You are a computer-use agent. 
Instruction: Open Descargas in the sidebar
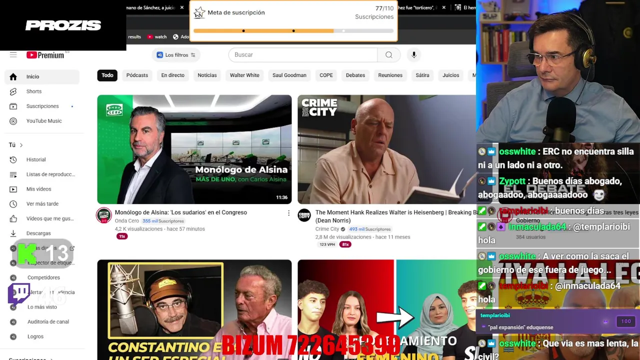click(42, 233)
